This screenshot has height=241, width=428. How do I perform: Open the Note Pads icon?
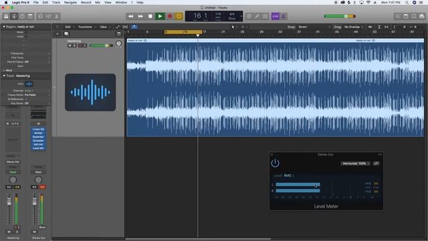[x=406, y=16]
